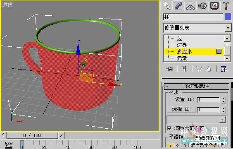This screenshot has width=233, height=149.
Task: Open the Create command panel tab
Action: [166, 6]
